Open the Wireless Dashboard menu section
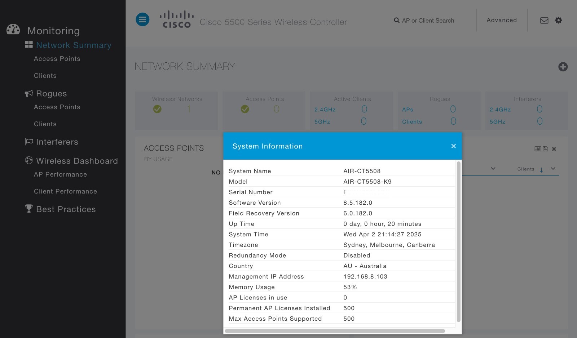Screen dimensions: 577x338 77,161
